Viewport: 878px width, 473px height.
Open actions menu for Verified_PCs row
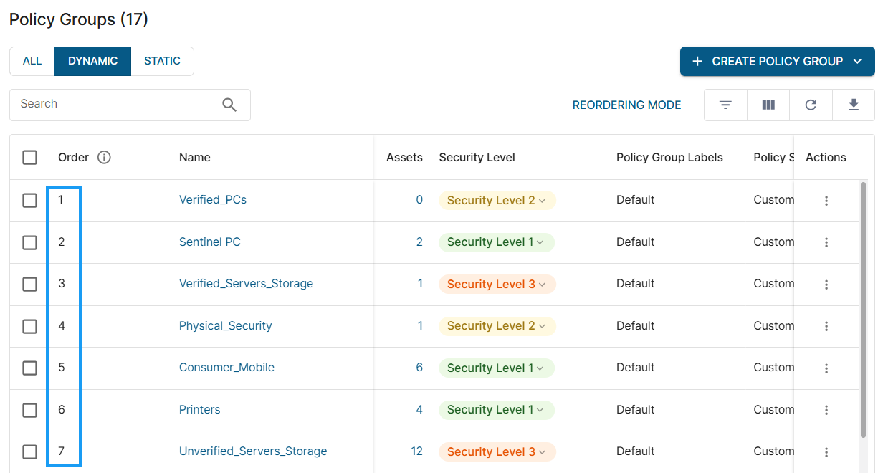(826, 201)
